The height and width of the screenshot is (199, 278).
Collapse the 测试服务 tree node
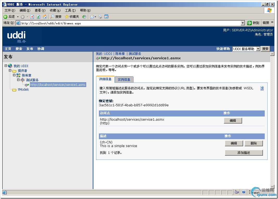(18, 80)
